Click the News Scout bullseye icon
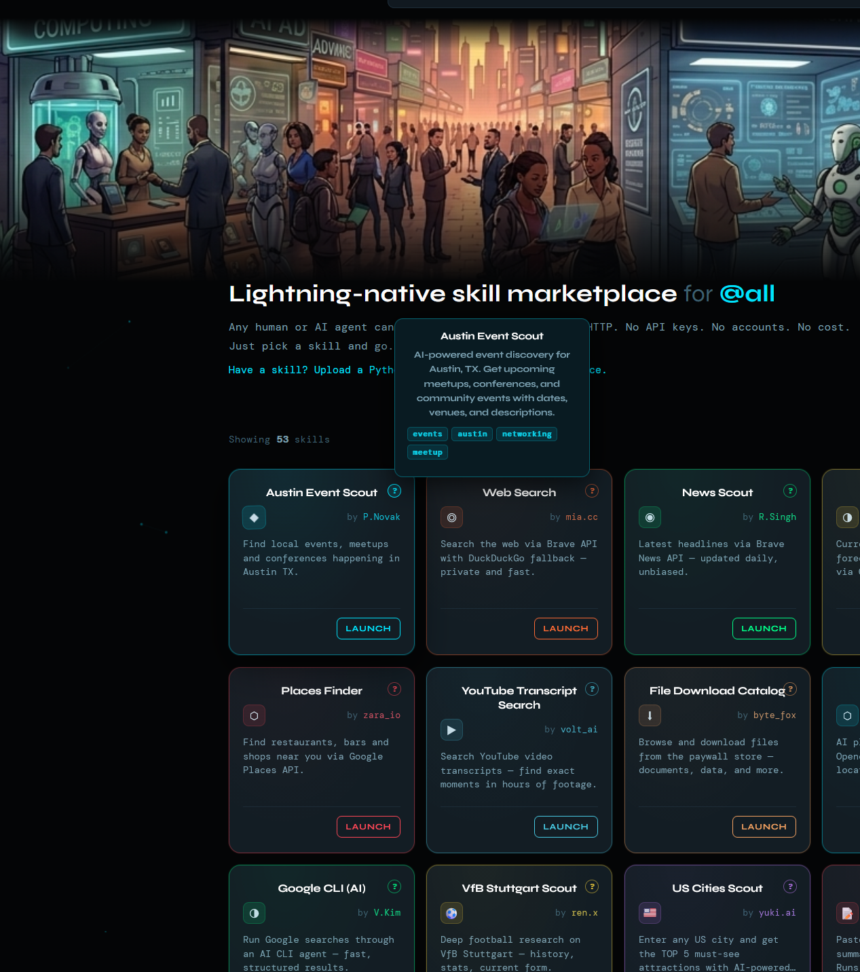The image size is (860, 972). [x=650, y=517]
